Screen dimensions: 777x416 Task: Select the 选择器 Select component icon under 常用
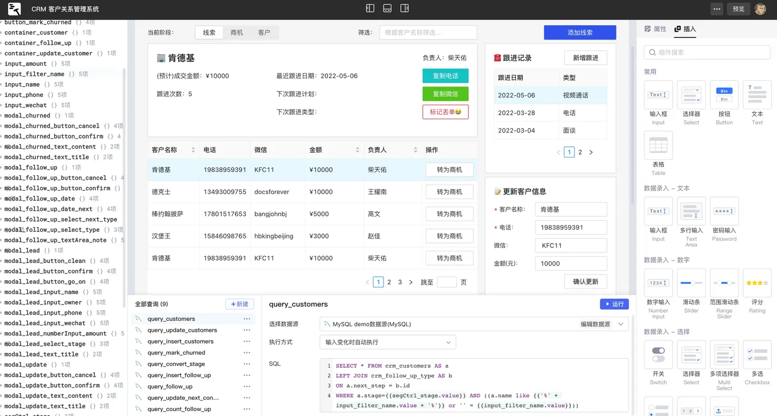pos(692,95)
